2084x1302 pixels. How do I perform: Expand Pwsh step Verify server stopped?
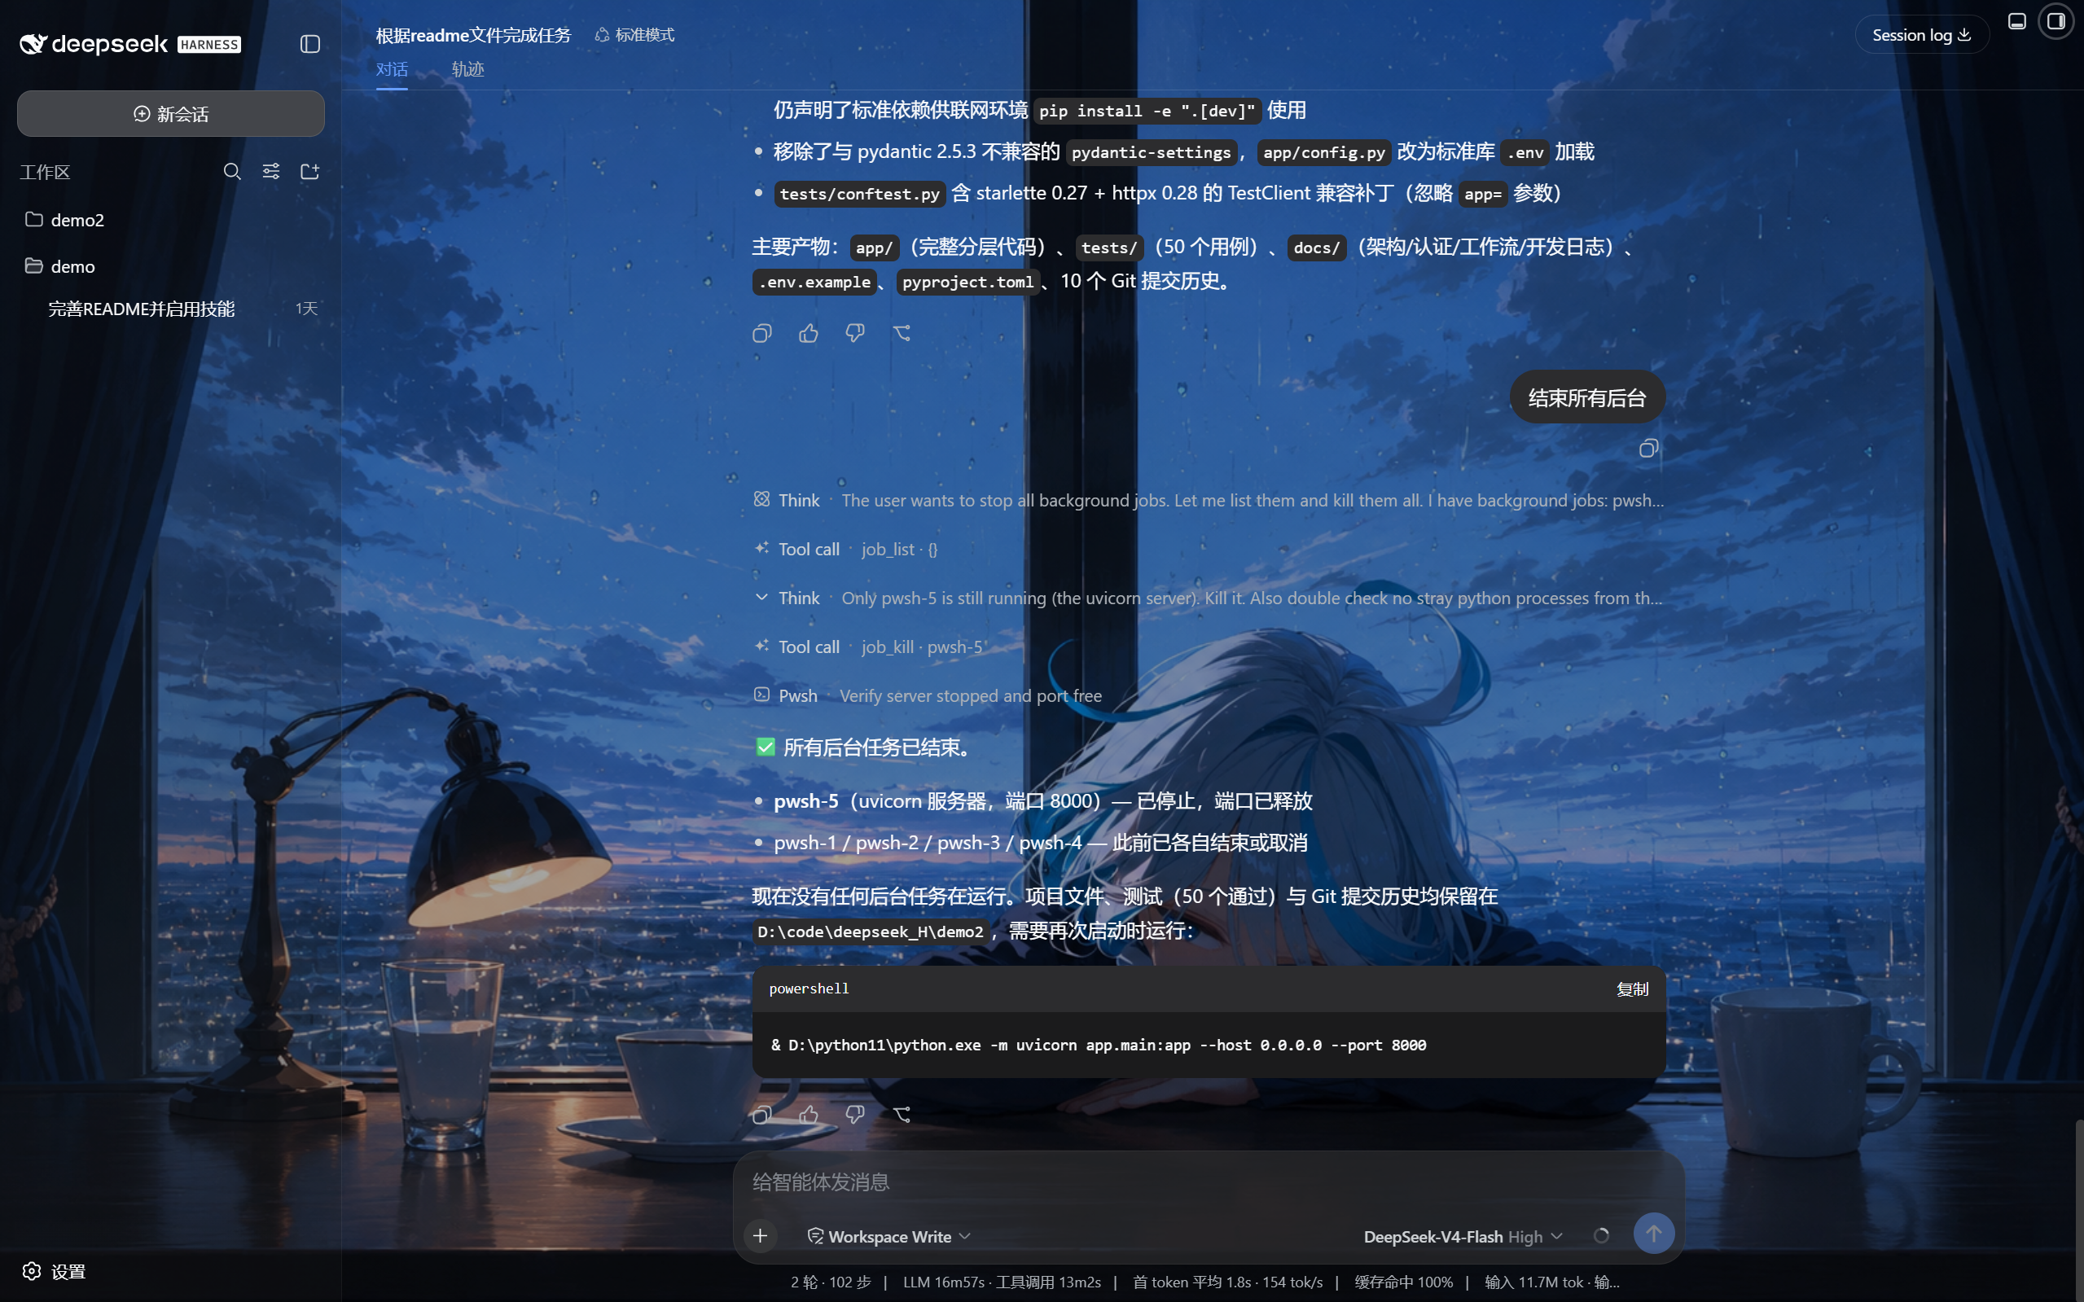click(928, 695)
